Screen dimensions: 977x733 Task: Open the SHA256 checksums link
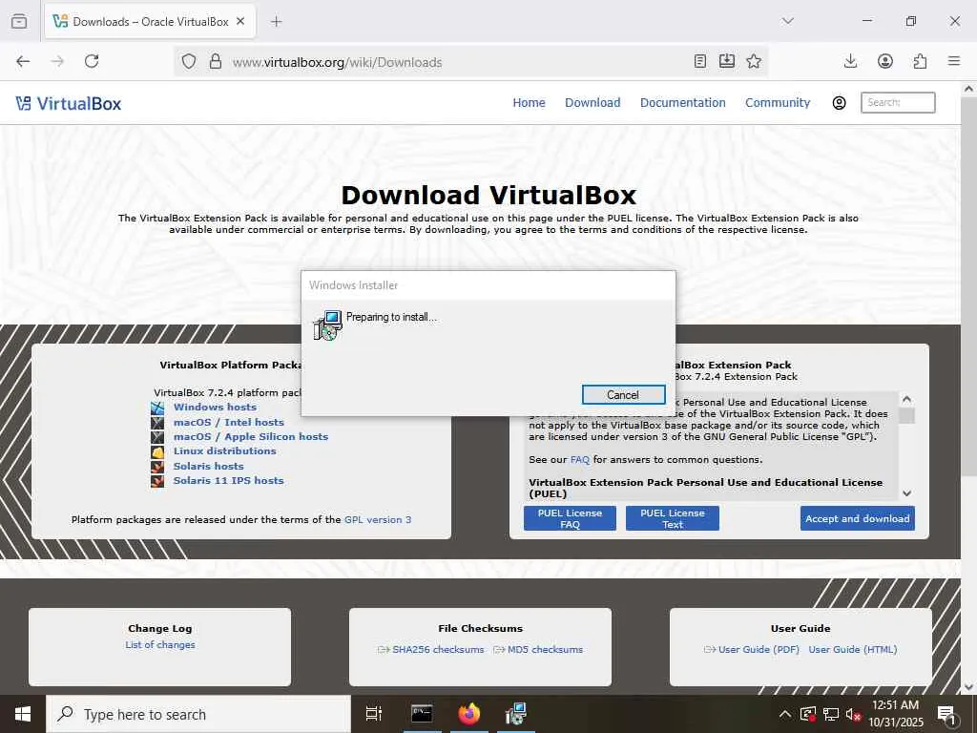click(438, 649)
